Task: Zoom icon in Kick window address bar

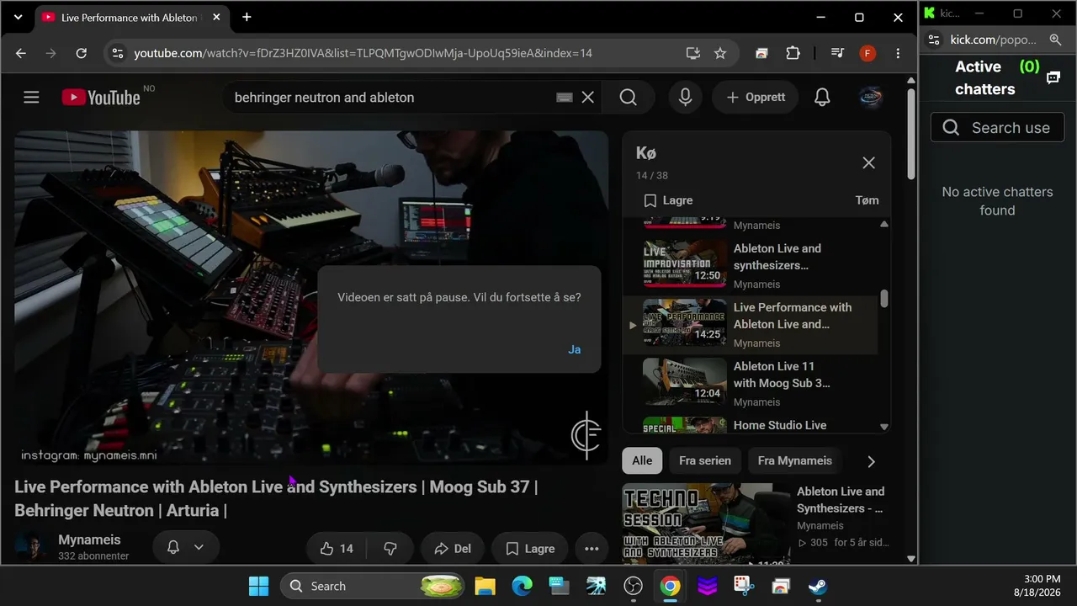Action: click(1055, 40)
